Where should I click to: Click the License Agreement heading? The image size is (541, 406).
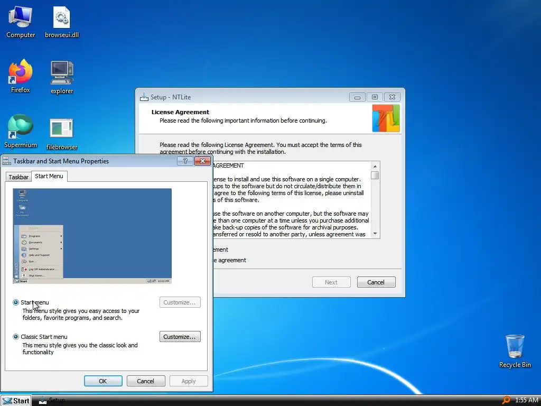(x=180, y=112)
